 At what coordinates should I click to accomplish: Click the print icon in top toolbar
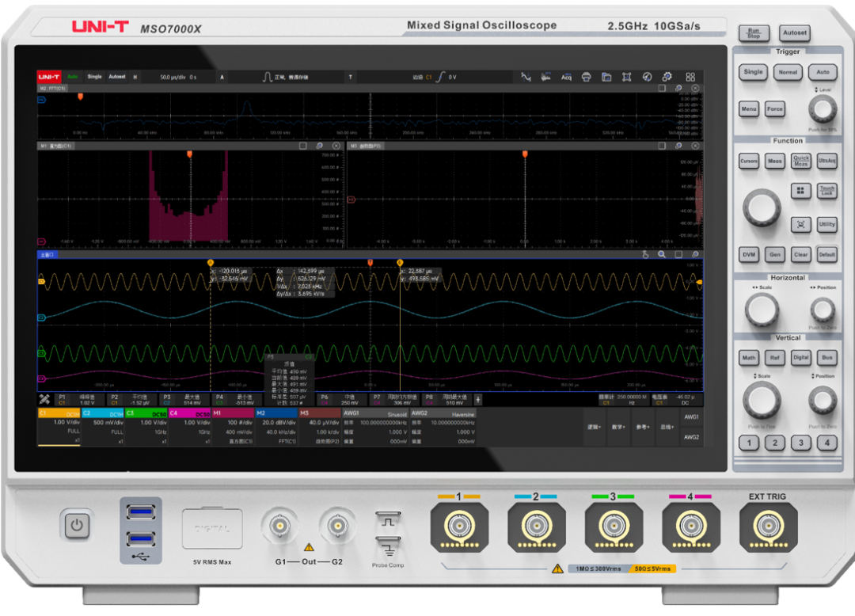click(587, 77)
